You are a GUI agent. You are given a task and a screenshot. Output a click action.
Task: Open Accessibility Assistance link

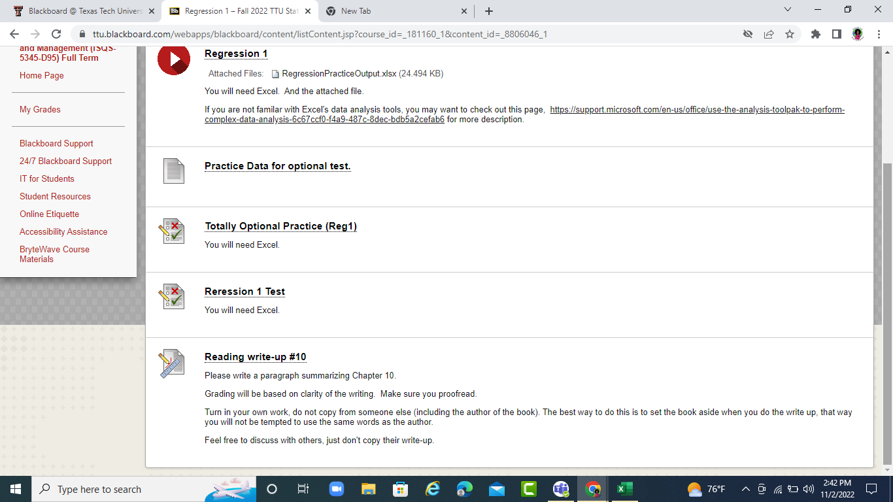pyautogui.click(x=63, y=231)
